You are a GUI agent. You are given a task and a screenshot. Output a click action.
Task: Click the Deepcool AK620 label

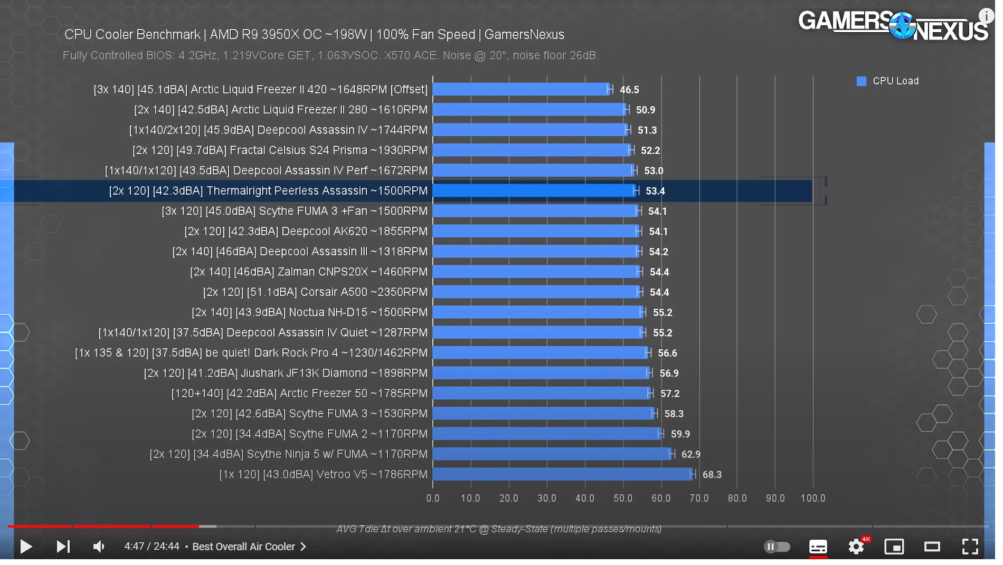tap(306, 231)
